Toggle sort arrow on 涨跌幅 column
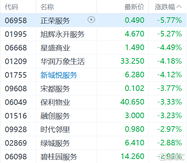 (x=179, y=6)
